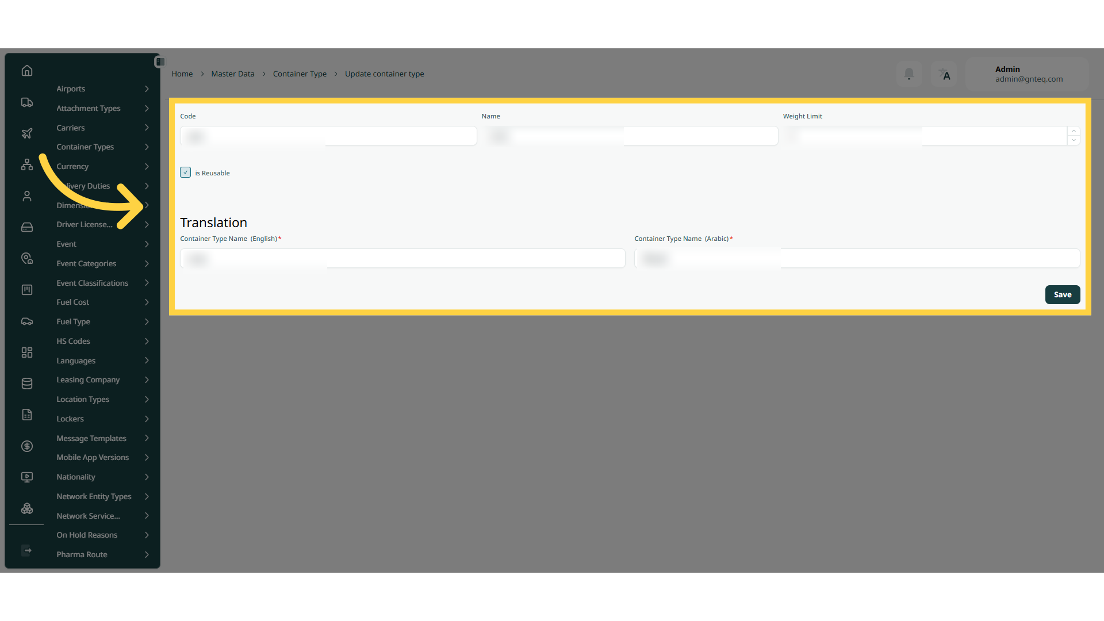The width and height of the screenshot is (1104, 621).
Task: Open the car vehicle icon in sidebar
Action: click(x=27, y=321)
